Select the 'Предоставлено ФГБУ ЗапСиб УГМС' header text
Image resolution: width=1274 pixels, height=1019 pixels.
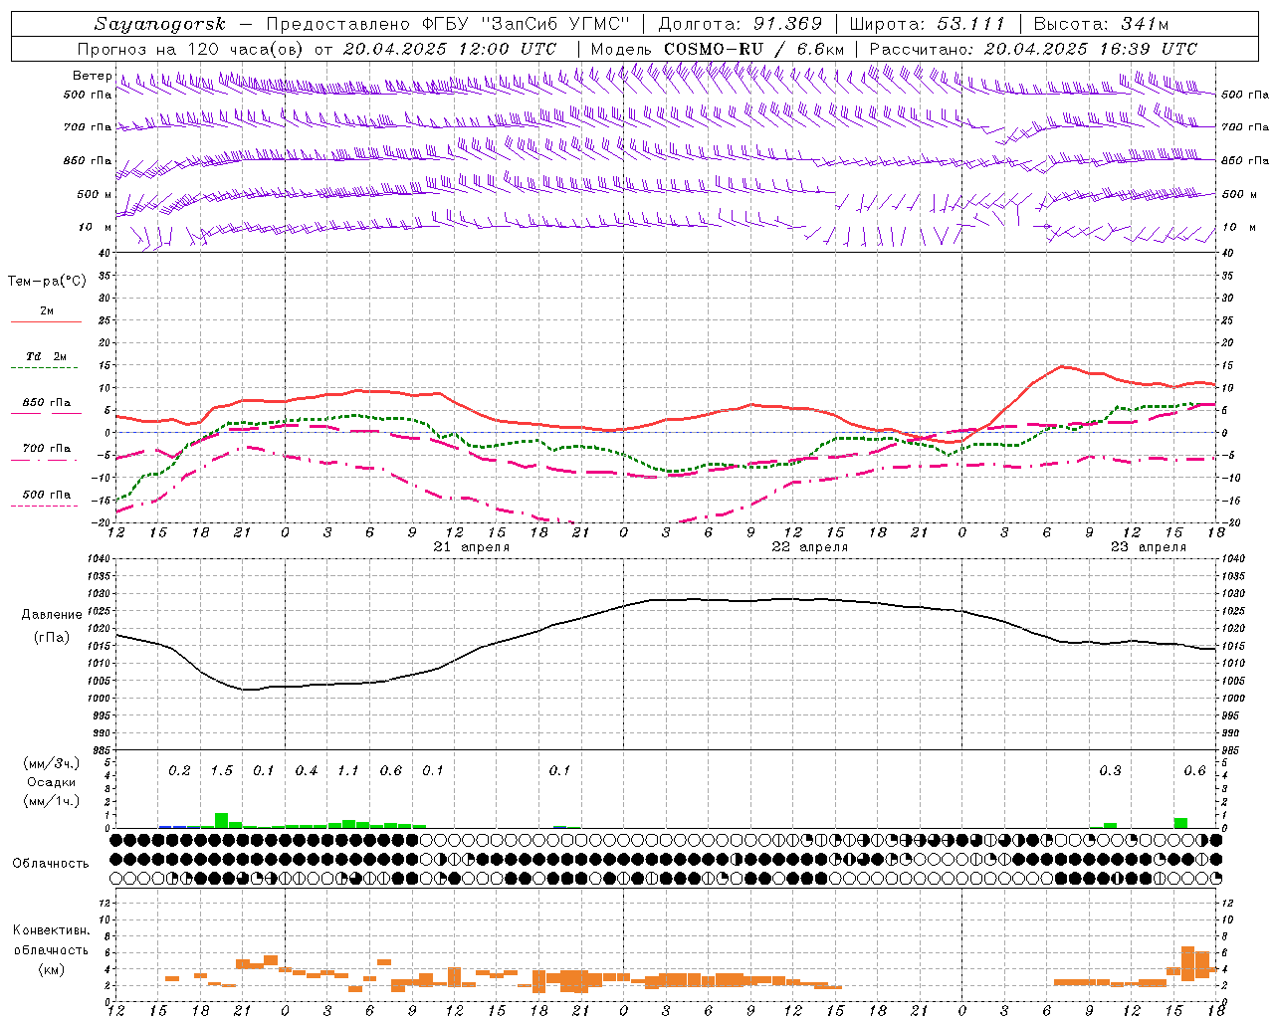pyautogui.click(x=449, y=24)
